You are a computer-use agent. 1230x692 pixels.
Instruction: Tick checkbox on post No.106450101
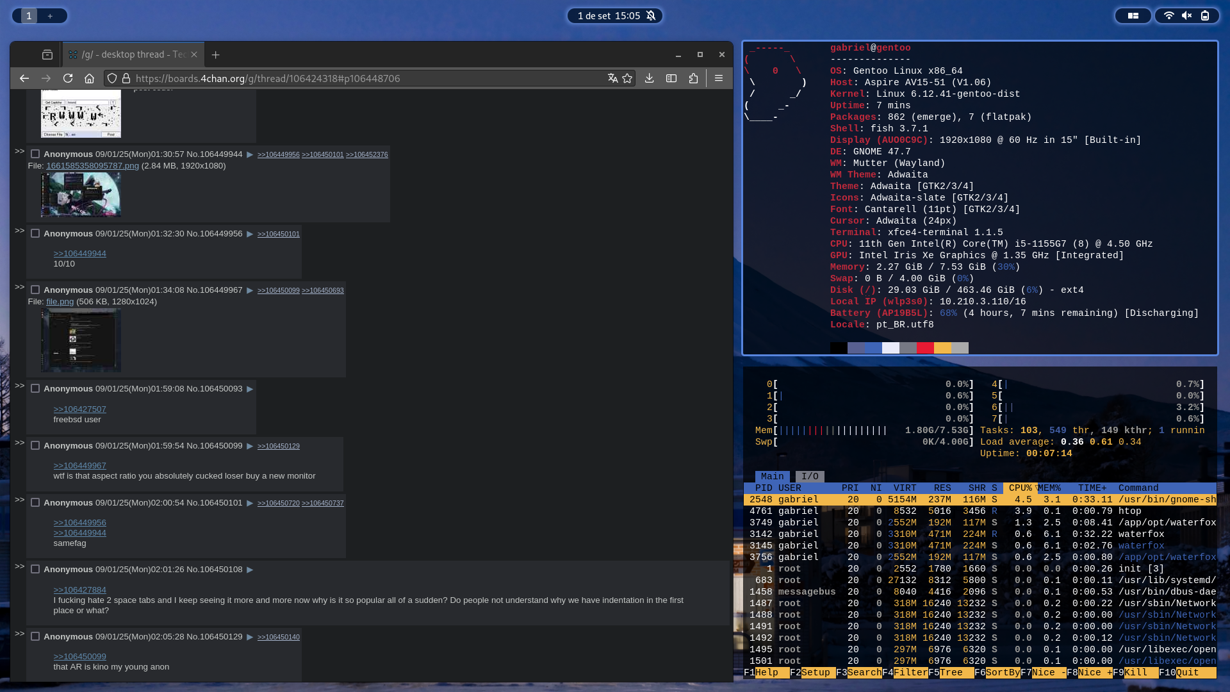pyautogui.click(x=35, y=502)
